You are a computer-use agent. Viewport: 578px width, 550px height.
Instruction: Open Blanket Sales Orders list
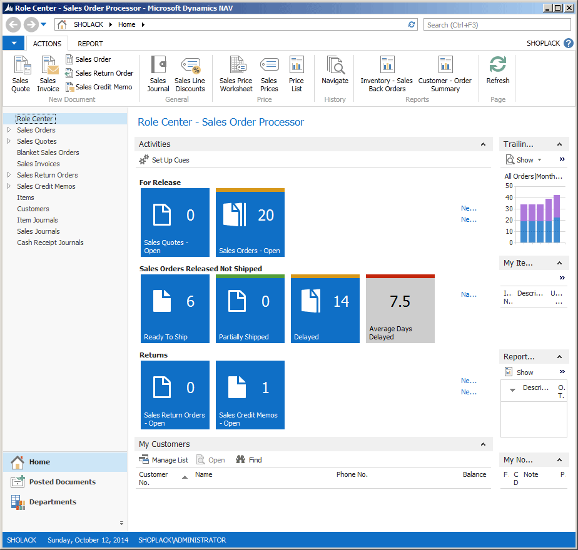coord(48,152)
